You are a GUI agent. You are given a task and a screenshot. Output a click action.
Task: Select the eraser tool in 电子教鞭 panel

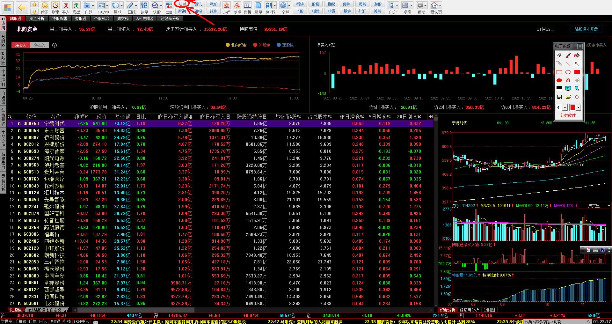tap(559, 55)
